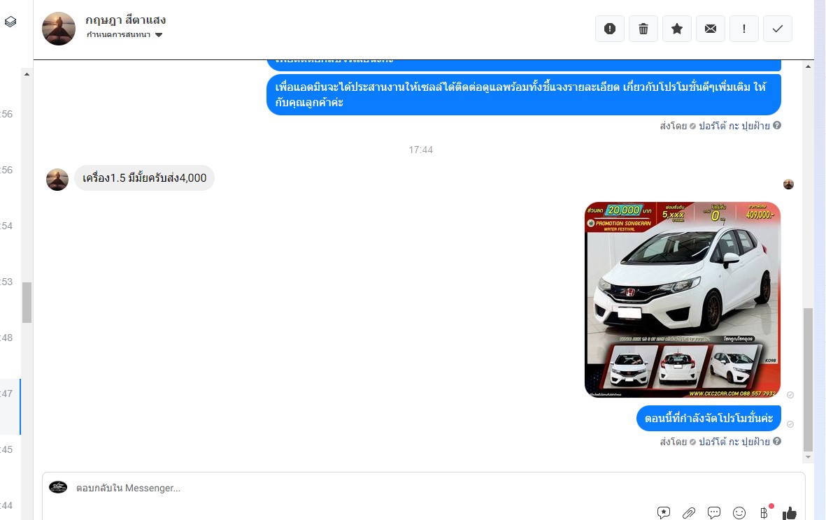
Task: Click lower sender name ปอร์โต้ กะ ปุยฝ้าย
Action: point(734,442)
